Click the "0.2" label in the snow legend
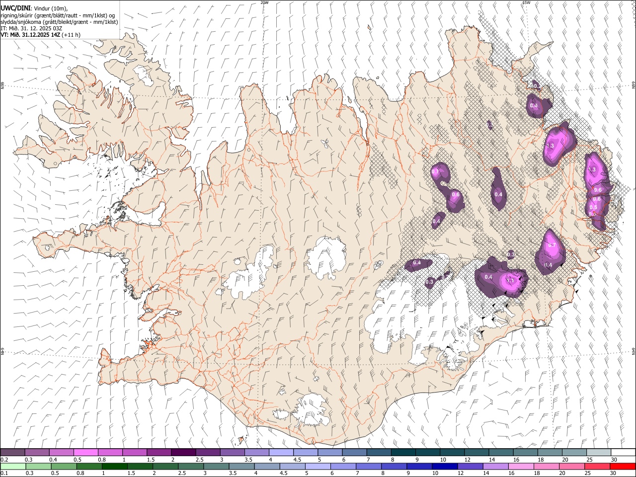The image size is (636, 477). 4,460
